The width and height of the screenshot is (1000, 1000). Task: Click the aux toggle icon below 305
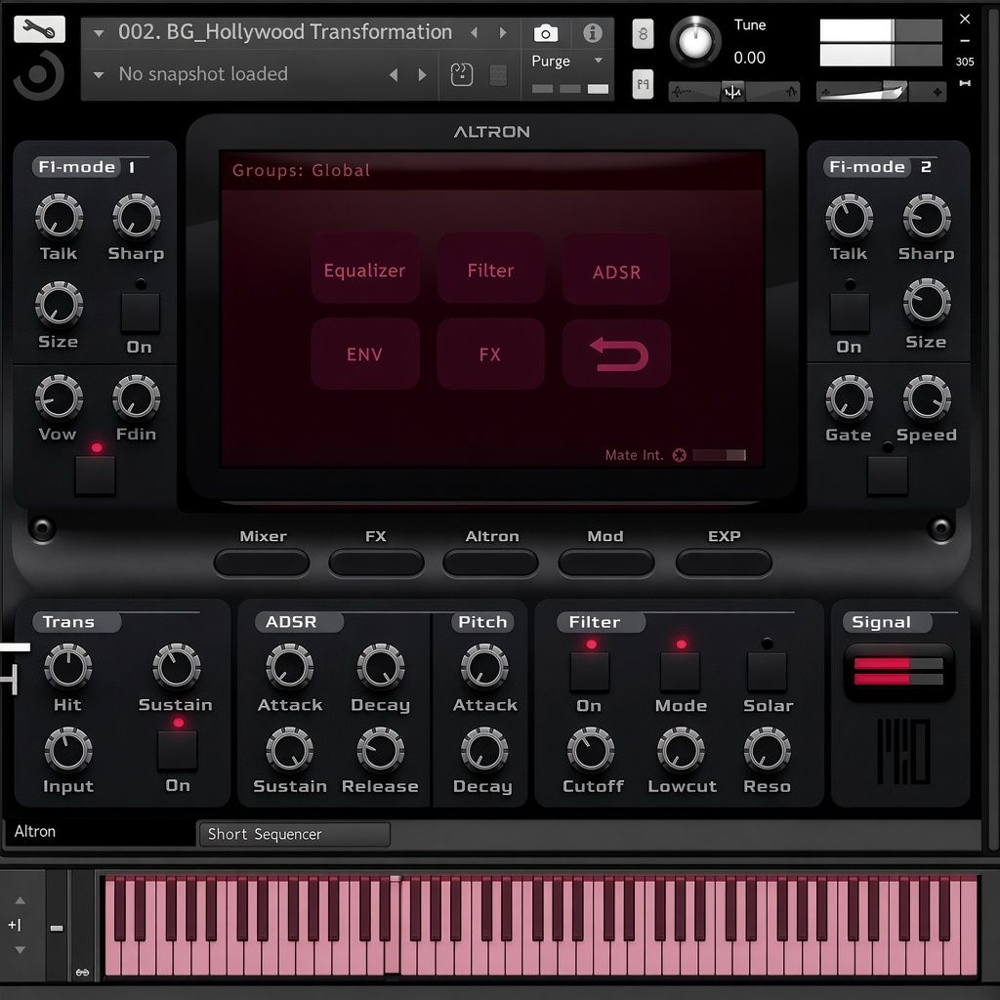click(x=965, y=83)
